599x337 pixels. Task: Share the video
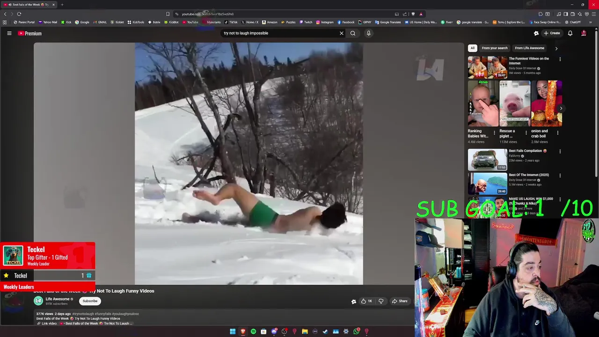[400, 301]
